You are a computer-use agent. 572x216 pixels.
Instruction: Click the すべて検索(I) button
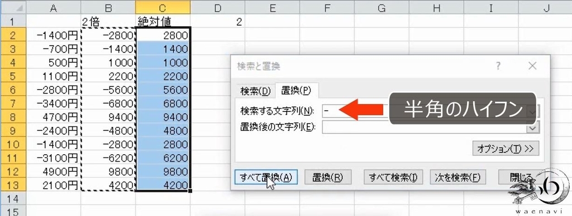pyautogui.click(x=393, y=177)
